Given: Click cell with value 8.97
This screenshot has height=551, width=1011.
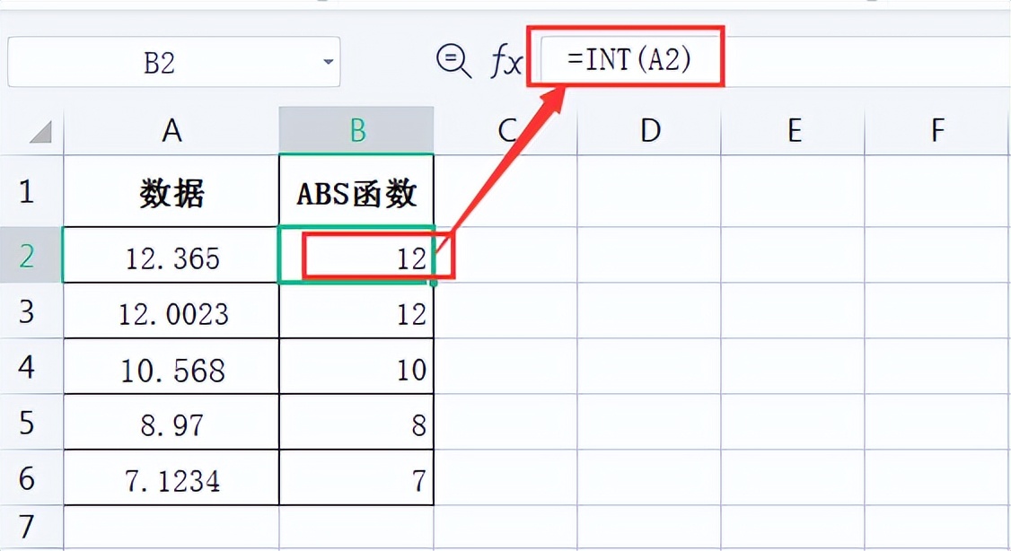Looking at the screenshot, I should (x=171, y=424).
